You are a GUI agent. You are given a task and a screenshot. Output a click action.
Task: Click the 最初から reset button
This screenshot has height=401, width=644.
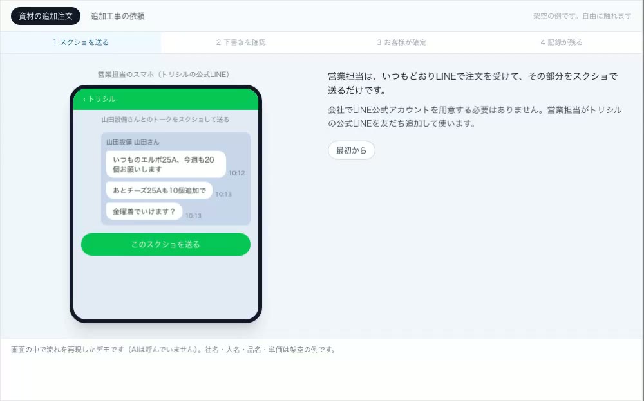pos(352,150)
